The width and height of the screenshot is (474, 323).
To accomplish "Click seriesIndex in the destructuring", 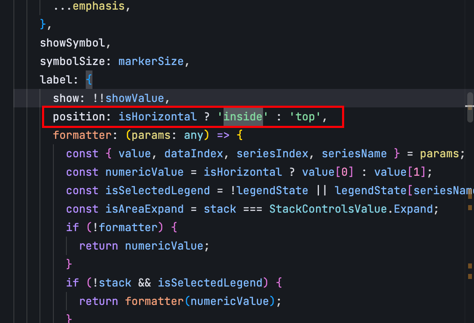I will pos(272,154).
